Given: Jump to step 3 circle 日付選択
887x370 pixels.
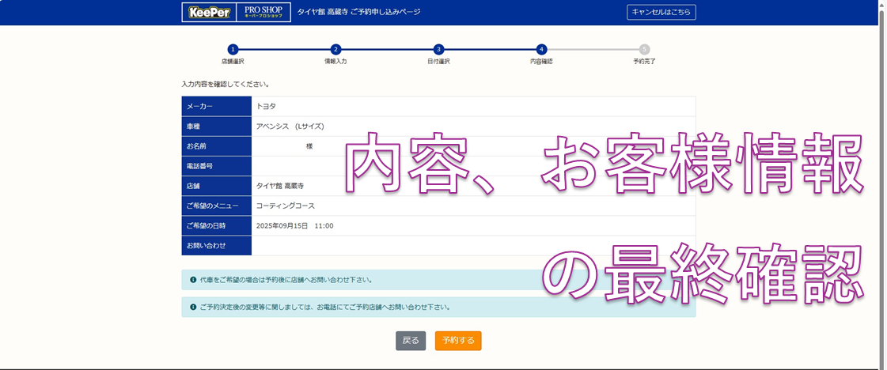Looking at the screenshot, I should point(438,49).
